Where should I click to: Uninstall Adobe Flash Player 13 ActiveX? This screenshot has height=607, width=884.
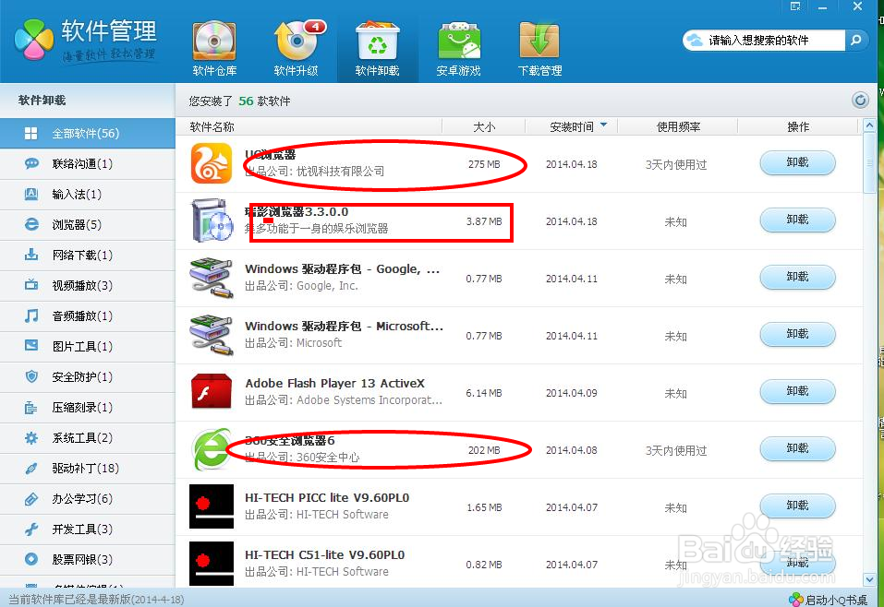coord(797,391)
